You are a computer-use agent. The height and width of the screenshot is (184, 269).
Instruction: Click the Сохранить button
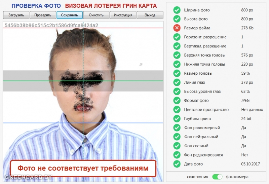click(x=69, y=15)
